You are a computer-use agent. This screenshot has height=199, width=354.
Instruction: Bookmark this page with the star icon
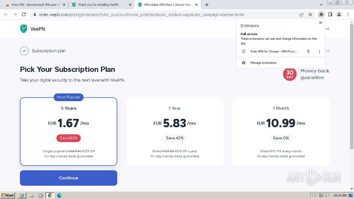pyautogui.click(x=310, y=14)
